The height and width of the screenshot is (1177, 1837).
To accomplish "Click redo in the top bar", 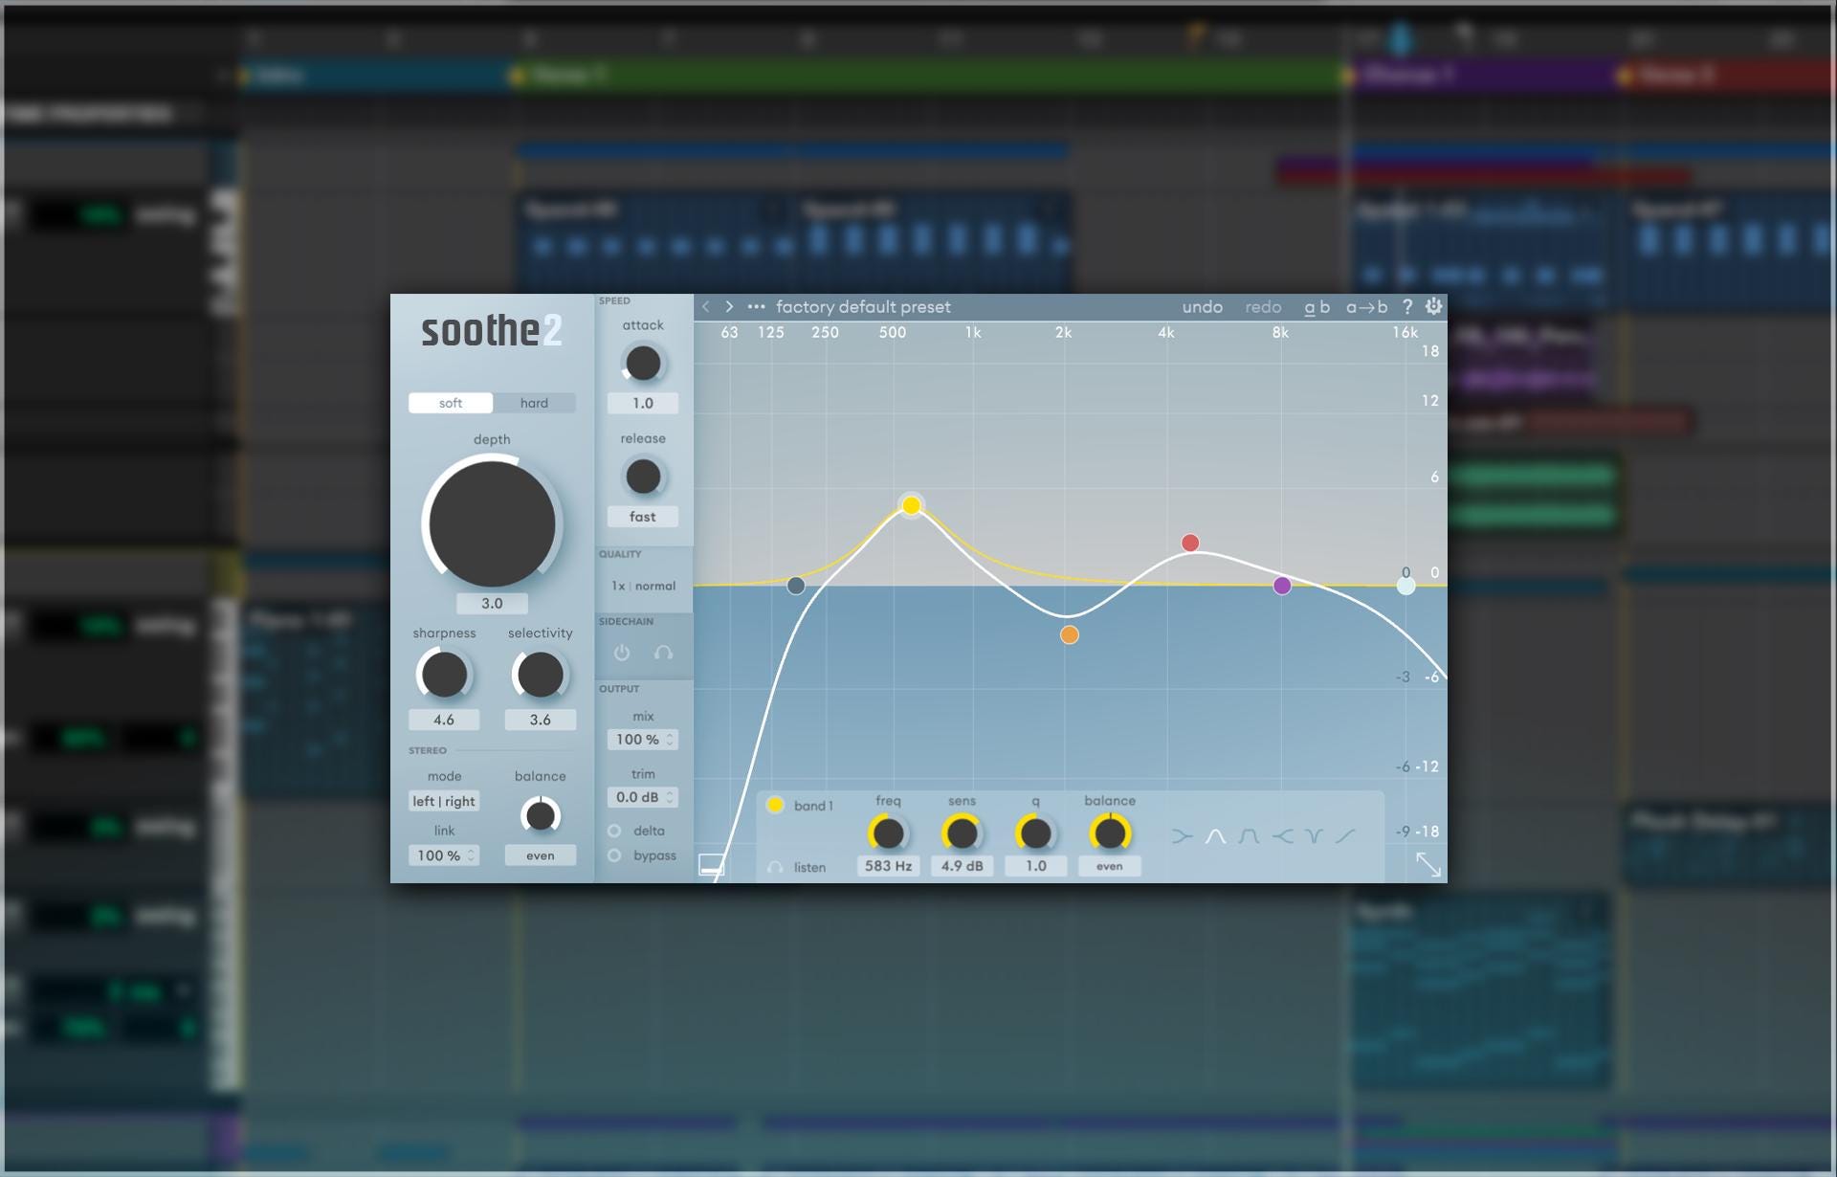I will point(1263,307).
